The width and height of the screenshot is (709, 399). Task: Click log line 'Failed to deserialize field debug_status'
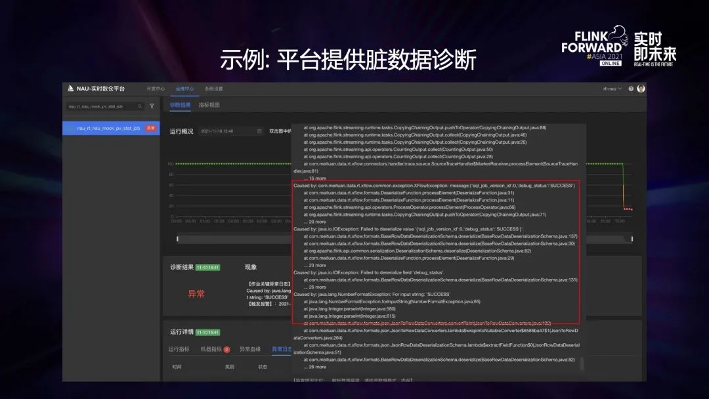tap(369, 272)
